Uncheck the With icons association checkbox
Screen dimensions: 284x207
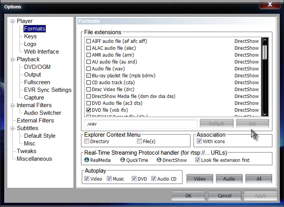[199, 141]
